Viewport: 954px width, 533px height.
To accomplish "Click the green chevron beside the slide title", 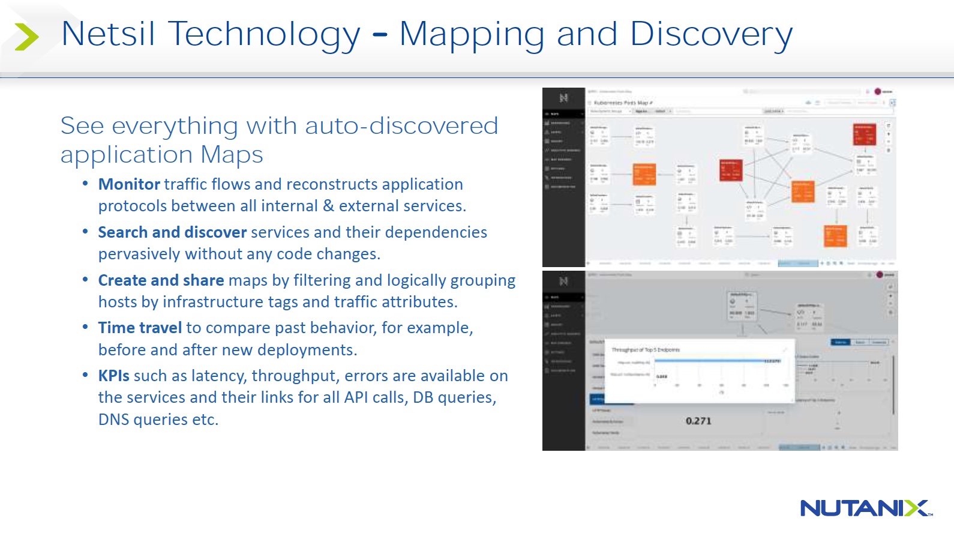I will click(x=26, y=37).
